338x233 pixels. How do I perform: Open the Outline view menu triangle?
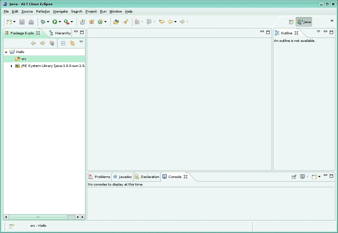click(x=319, y=32)
